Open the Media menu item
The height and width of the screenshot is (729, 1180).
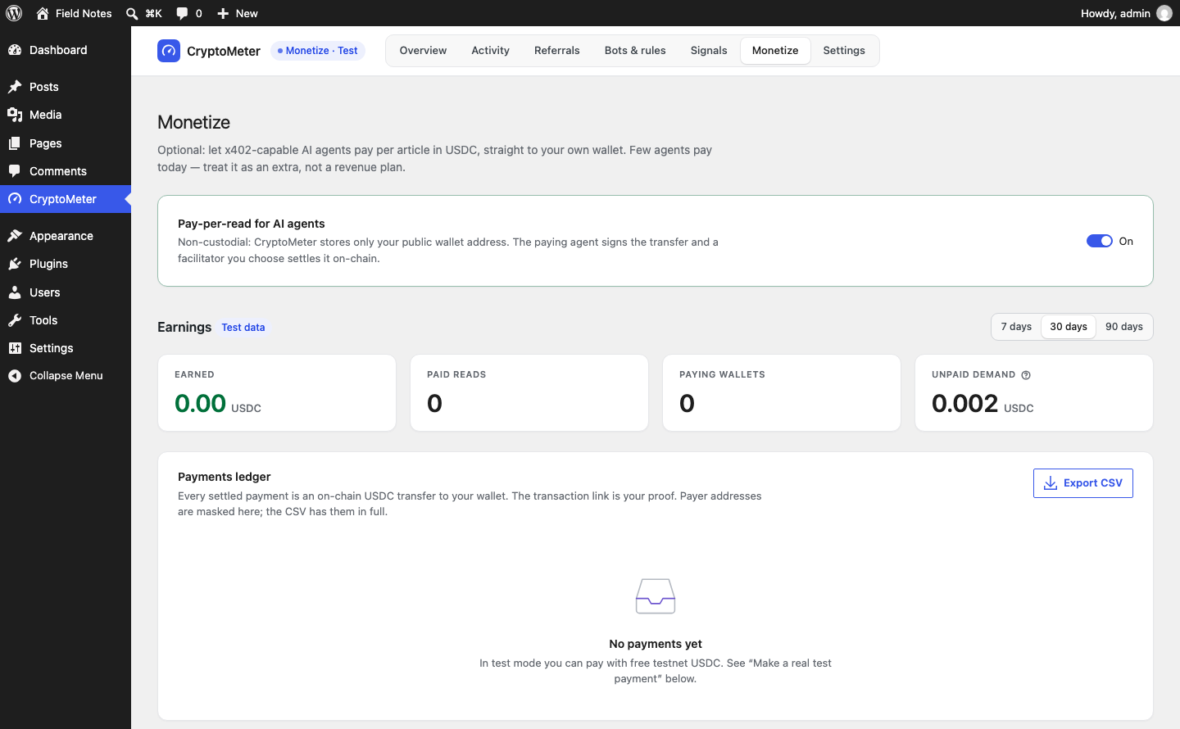[x=66, y=115]
